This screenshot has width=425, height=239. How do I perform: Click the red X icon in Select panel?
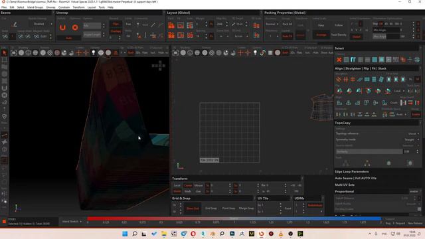point(339,59)
